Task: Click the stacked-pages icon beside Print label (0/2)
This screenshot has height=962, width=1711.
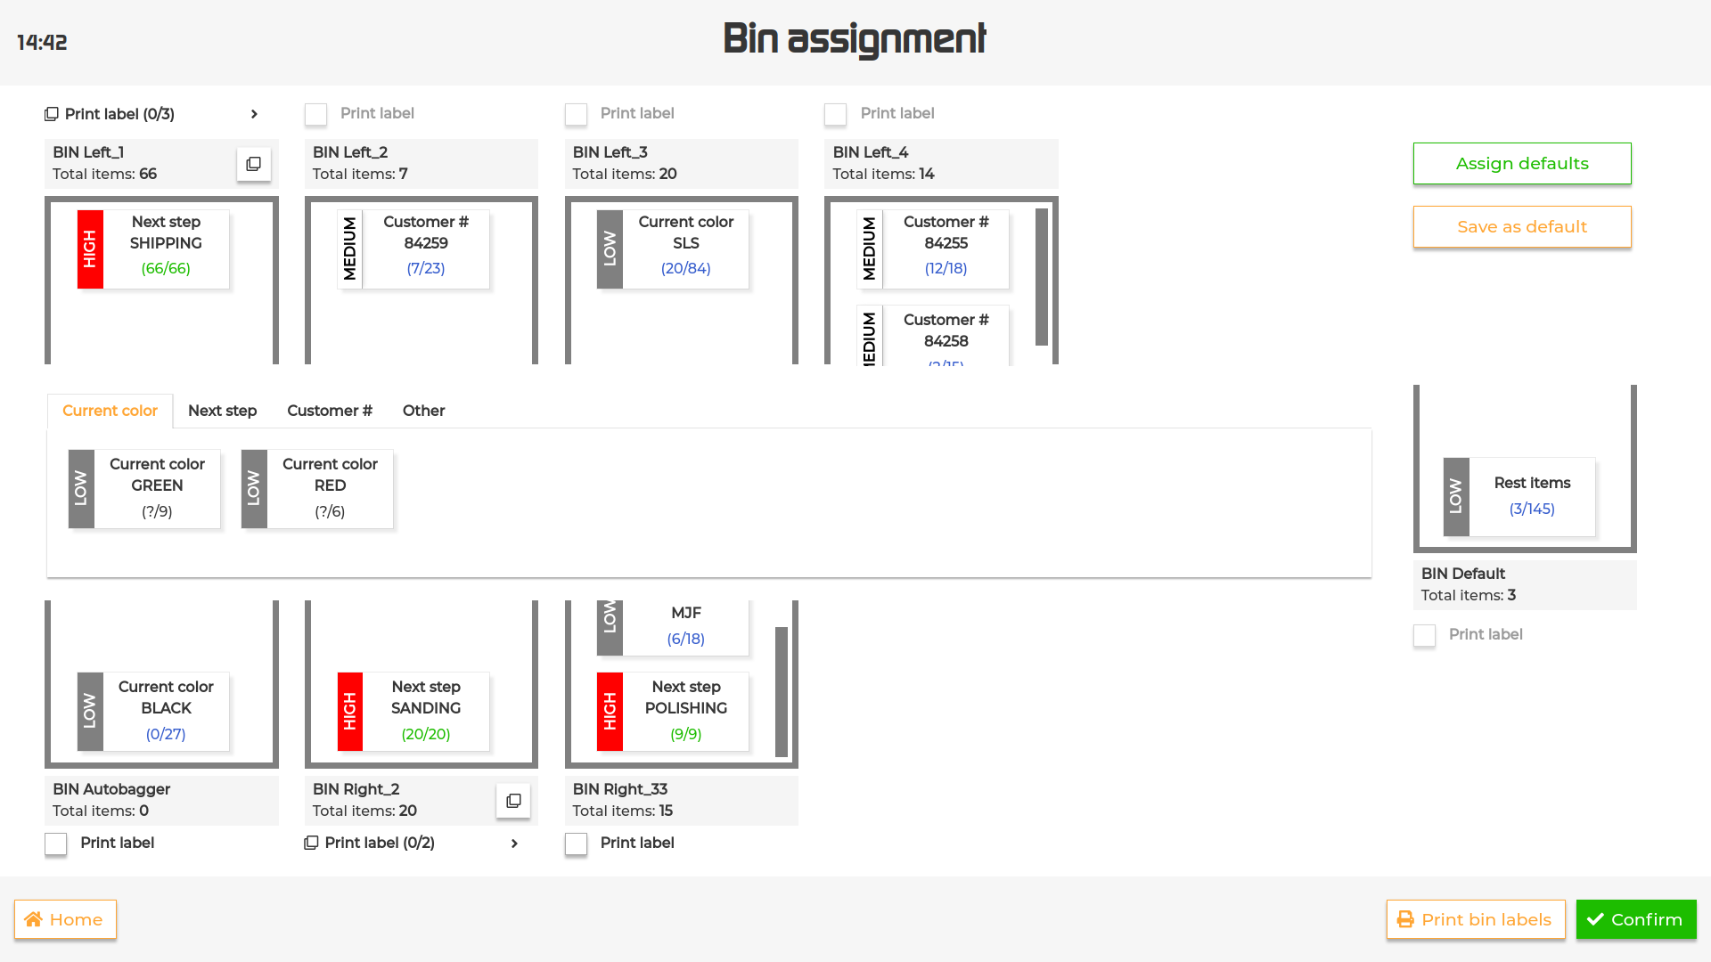Action: [x=311, y=843]
